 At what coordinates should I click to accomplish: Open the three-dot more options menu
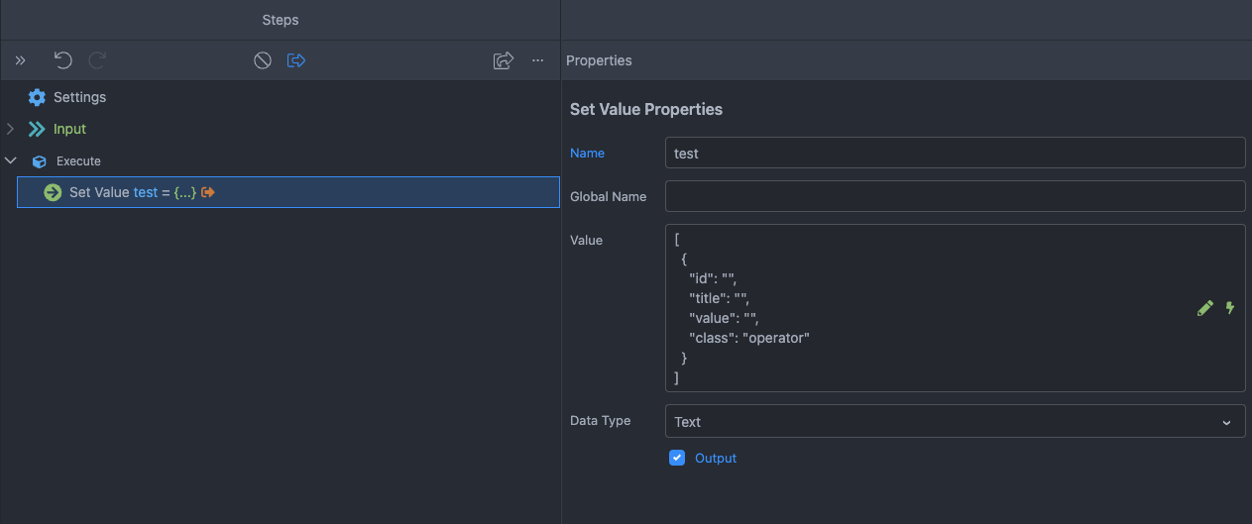[537, 60]
